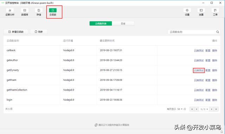
Task: Select the login function name
Action: click(9, 100)
